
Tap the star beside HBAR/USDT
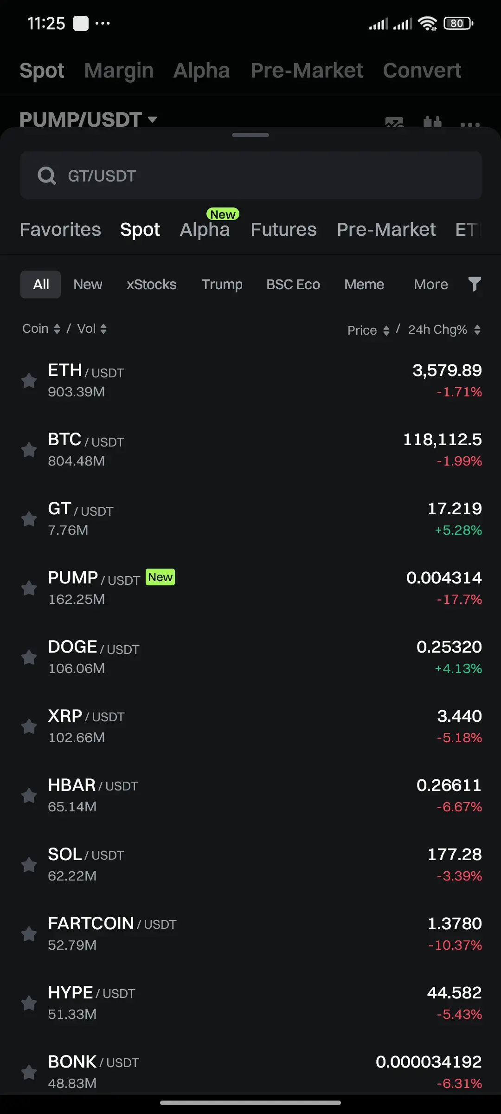coord(29,796)
